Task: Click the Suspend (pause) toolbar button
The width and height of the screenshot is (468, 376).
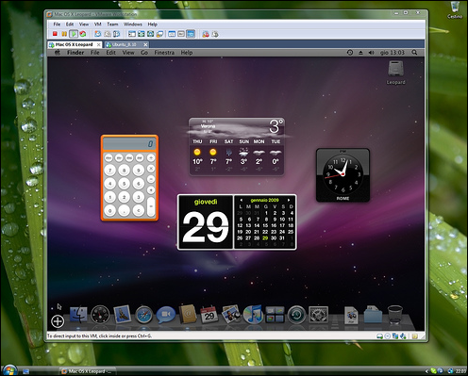Action: pyautogui.click(x=64, y=34)
